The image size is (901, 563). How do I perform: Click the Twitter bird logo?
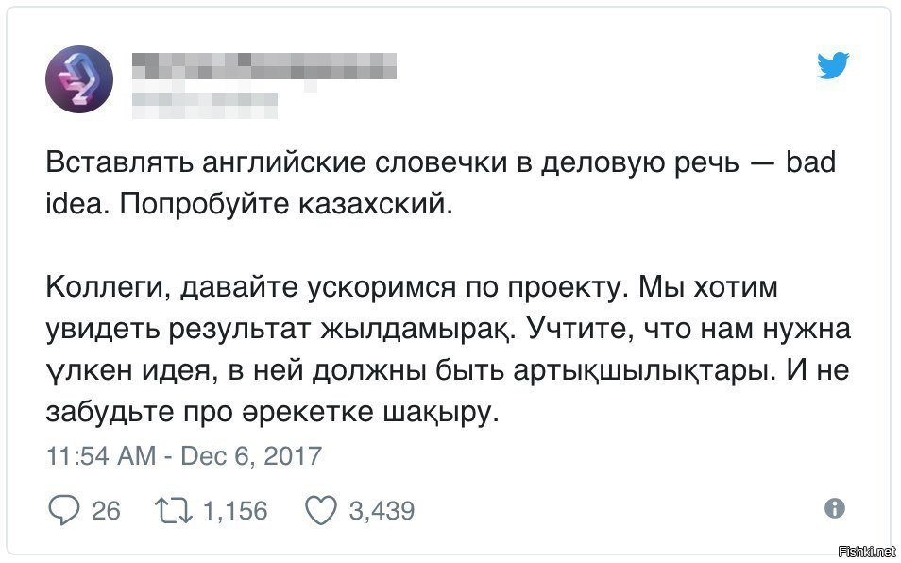[833, 65]
